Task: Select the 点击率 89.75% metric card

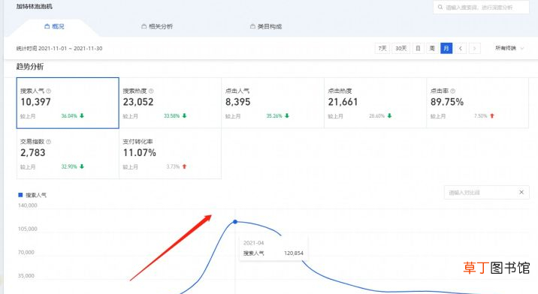Action: click(477, 103)
